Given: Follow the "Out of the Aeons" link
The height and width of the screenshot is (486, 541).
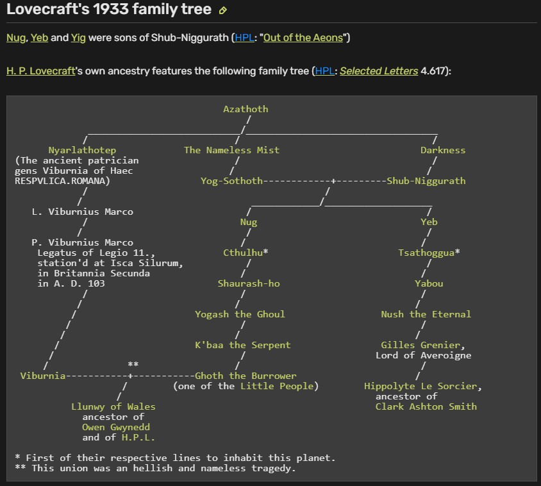Looking at the screenshot, I should [x=304, y=38].
